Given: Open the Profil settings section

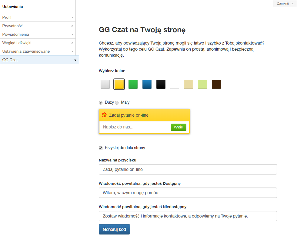Looking at the screenshot, I should point(38,18).
